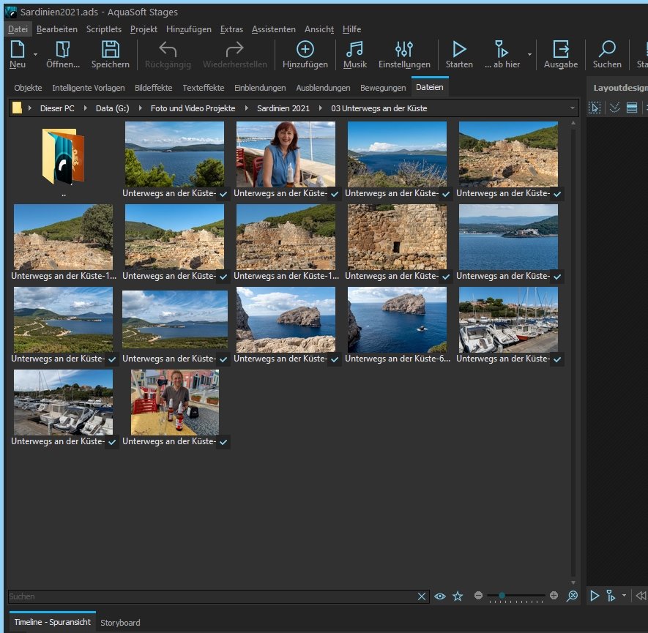This screenshot has height=633, width=648.
Task: Click the Suchen file search field
Action: [211, 596]
